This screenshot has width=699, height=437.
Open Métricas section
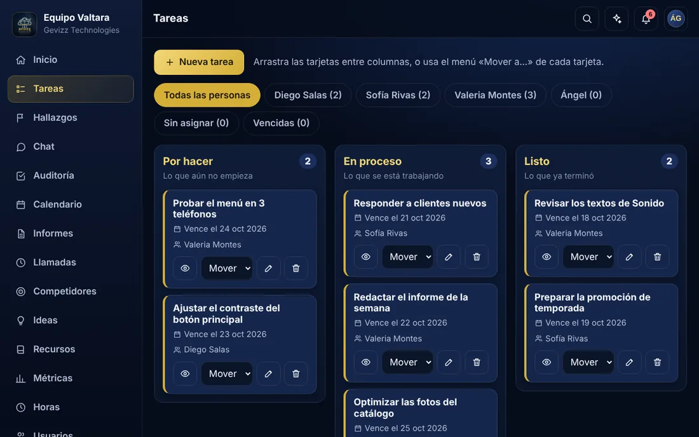point(71,378)
